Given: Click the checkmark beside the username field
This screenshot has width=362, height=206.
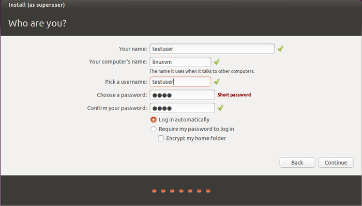Looking at the screenshot, I should 217,82.
